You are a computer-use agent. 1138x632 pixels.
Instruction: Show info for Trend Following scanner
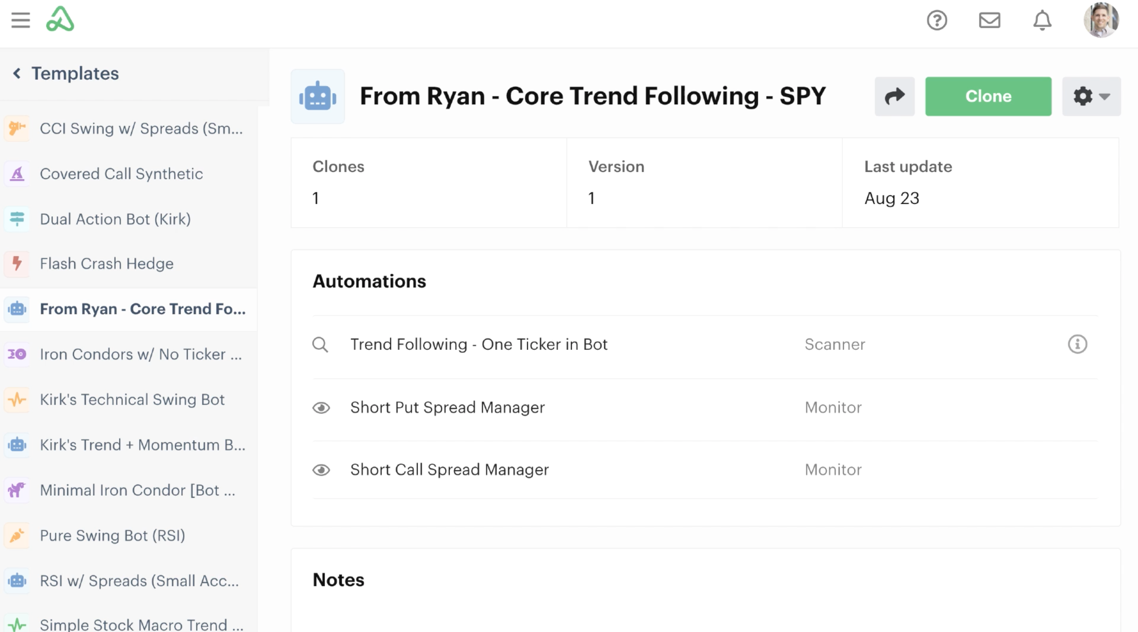(1078, 344)
